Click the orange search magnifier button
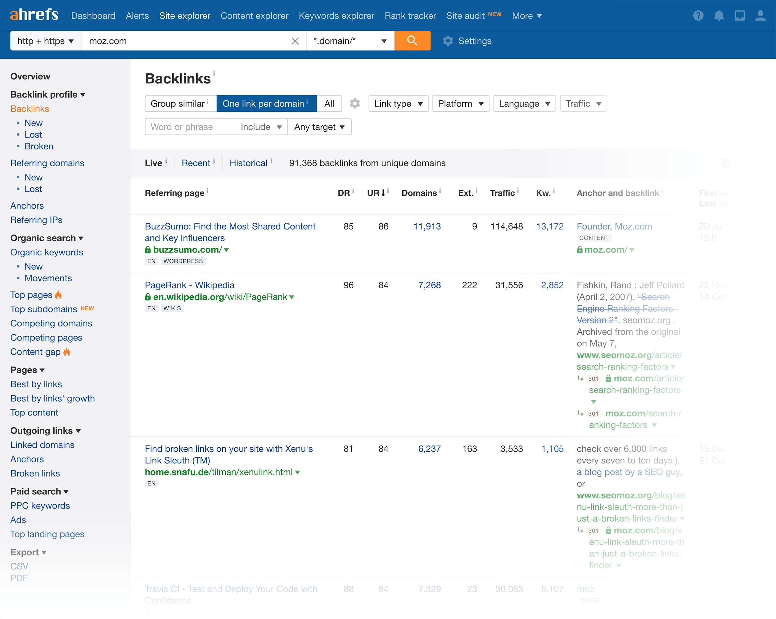776x619 pixels. 413,41
